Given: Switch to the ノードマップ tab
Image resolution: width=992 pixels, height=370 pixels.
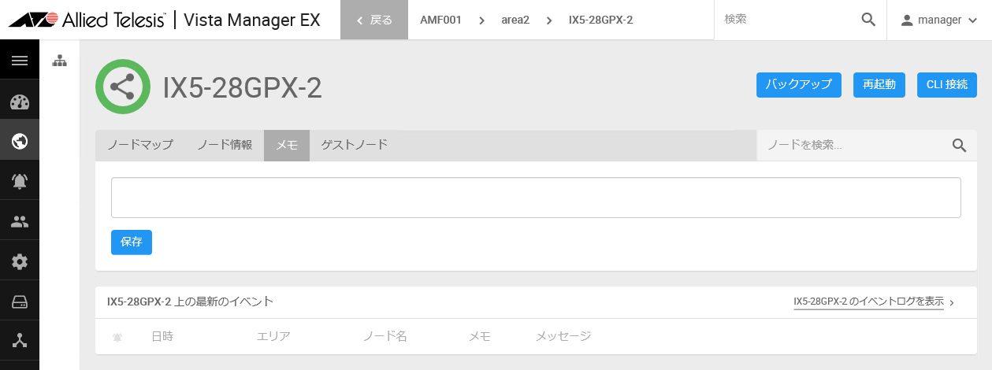Looking at the screenshot, I should (x=140, y=145).
